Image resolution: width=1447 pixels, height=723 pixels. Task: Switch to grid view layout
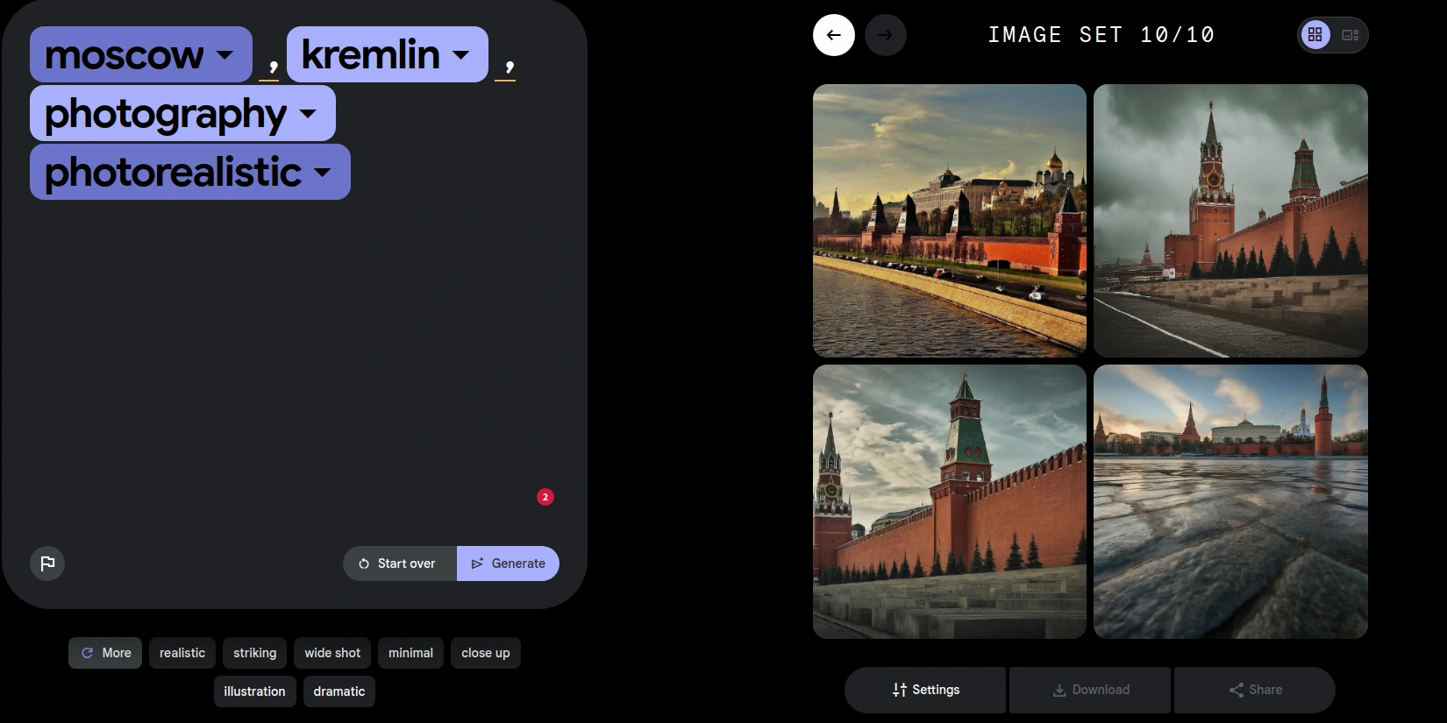click(x=1315, y=35)
